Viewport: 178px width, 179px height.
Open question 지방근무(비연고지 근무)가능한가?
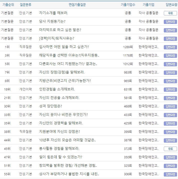tap(65, 81)
